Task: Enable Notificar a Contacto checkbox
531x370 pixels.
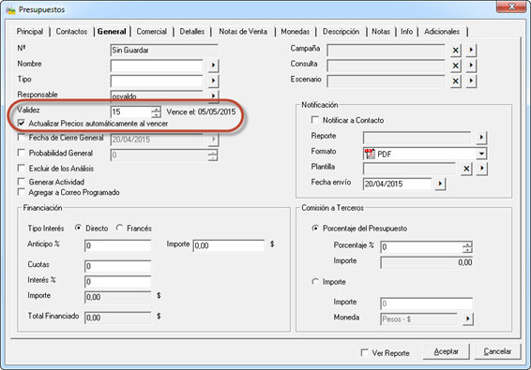Action: 315,120
